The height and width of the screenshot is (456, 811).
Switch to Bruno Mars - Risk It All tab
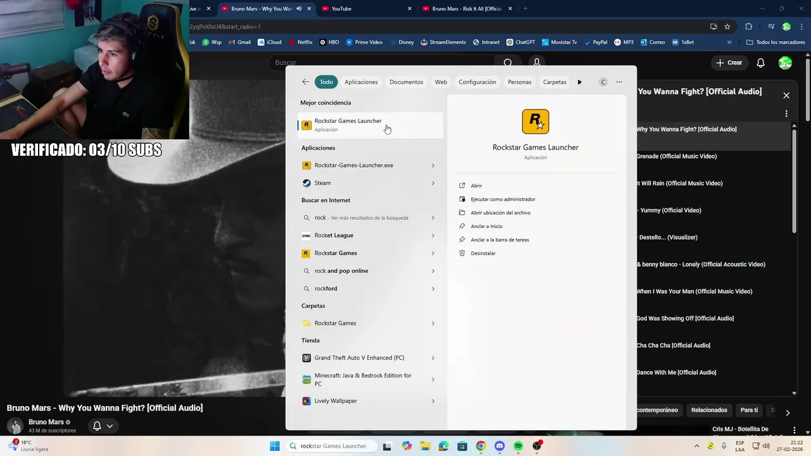[466, 9]
